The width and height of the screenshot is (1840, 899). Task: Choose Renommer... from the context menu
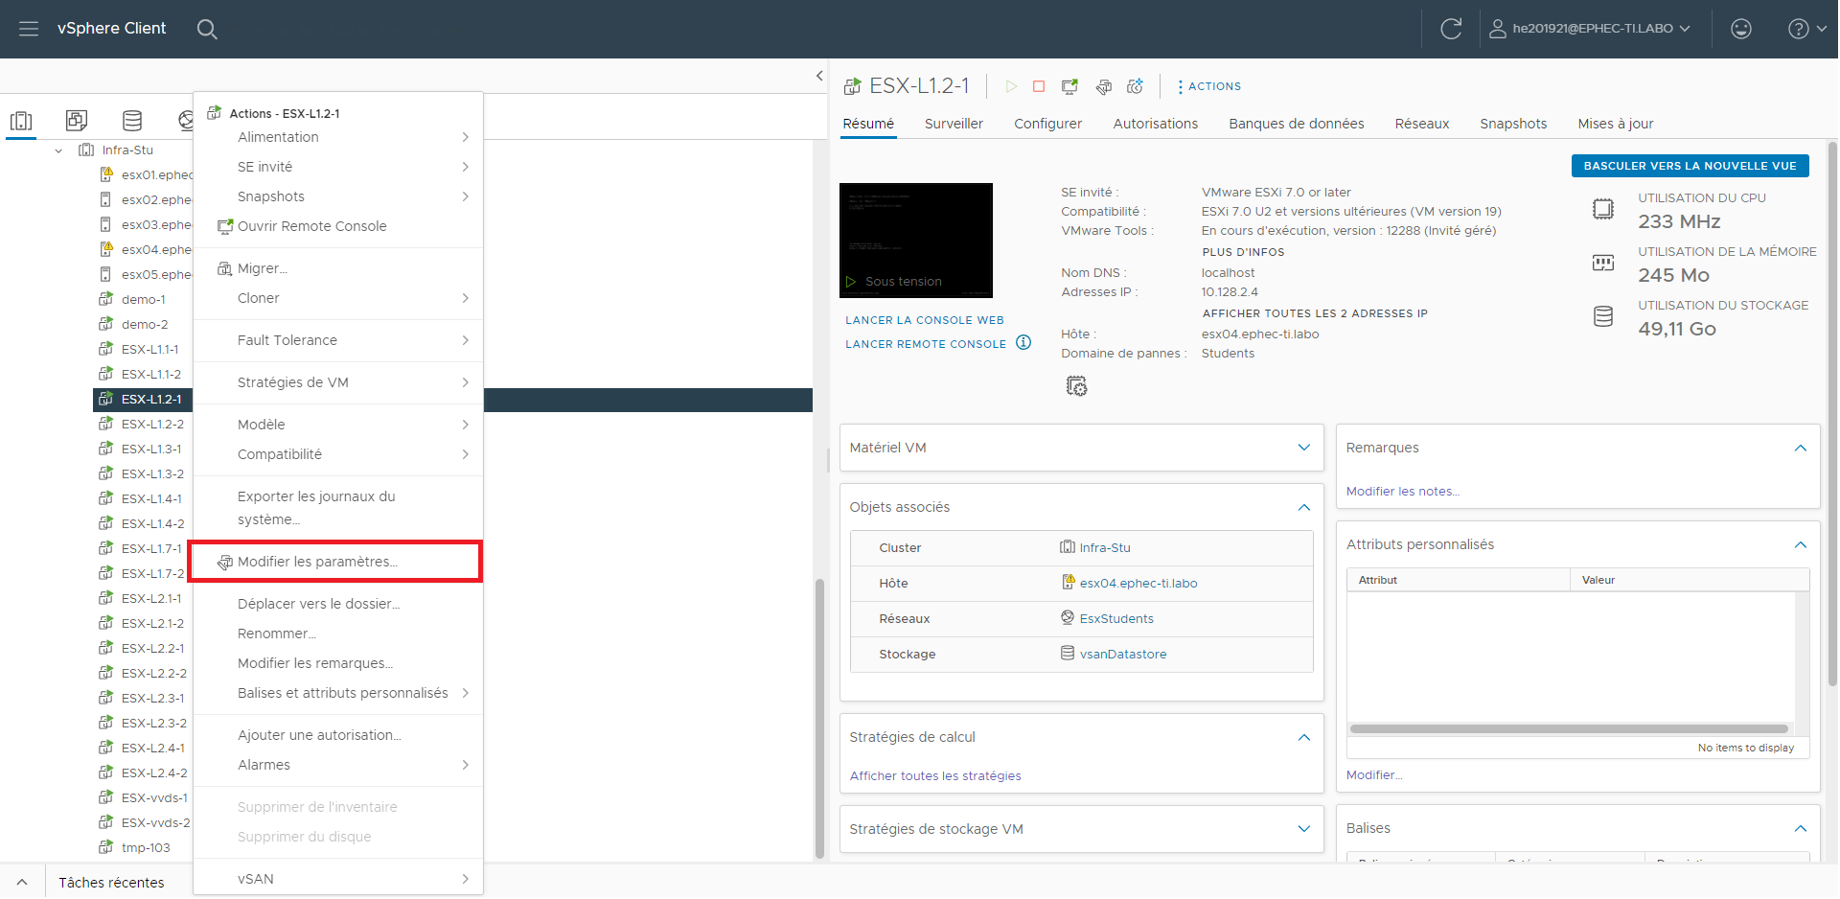point(338,634)
